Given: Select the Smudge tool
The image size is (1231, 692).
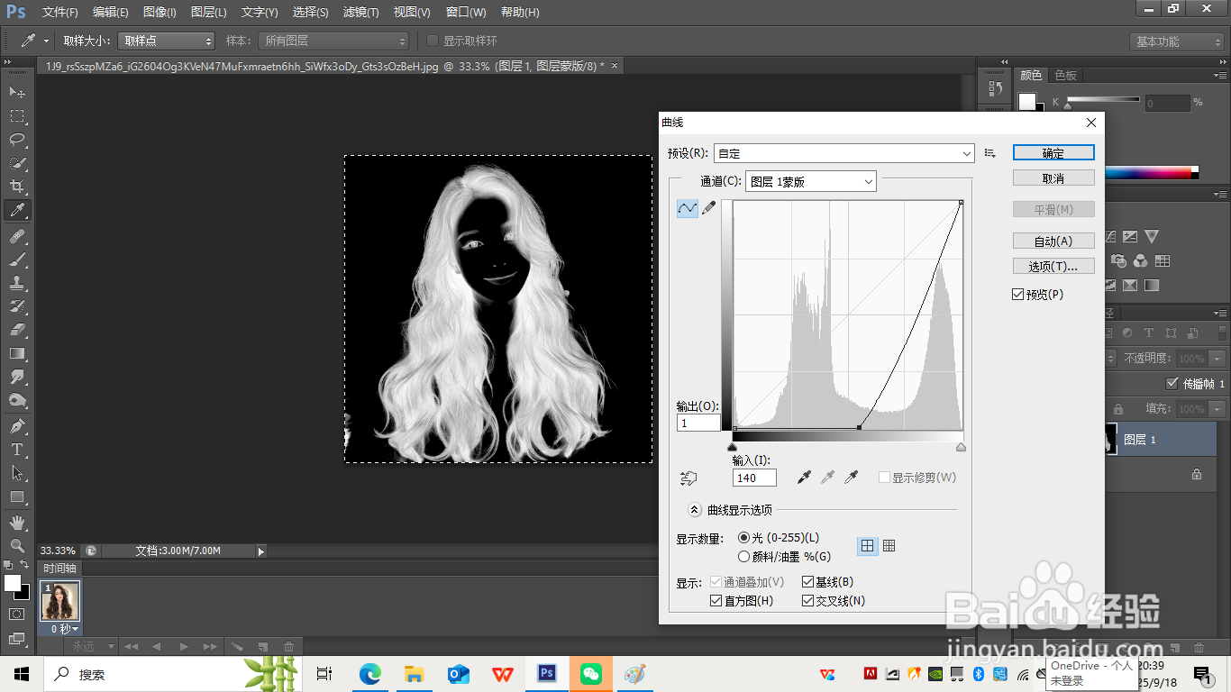Looking at the screenshot, I should click(x=17, y=377).
